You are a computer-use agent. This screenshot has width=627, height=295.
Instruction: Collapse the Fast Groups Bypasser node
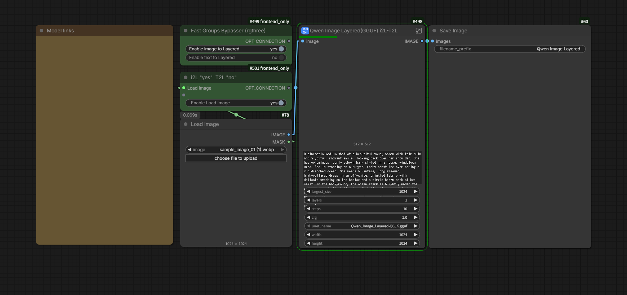click(186, 31)
